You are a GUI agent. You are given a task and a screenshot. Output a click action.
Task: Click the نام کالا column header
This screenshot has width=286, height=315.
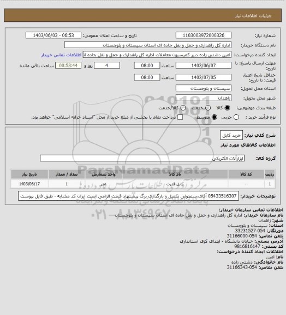175,174
